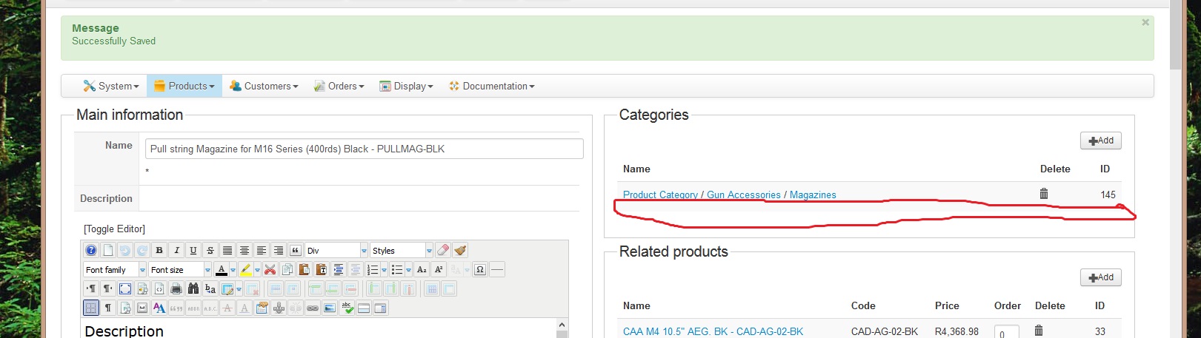
Task: Insert image with the picture icon
Action: (330, 308)
